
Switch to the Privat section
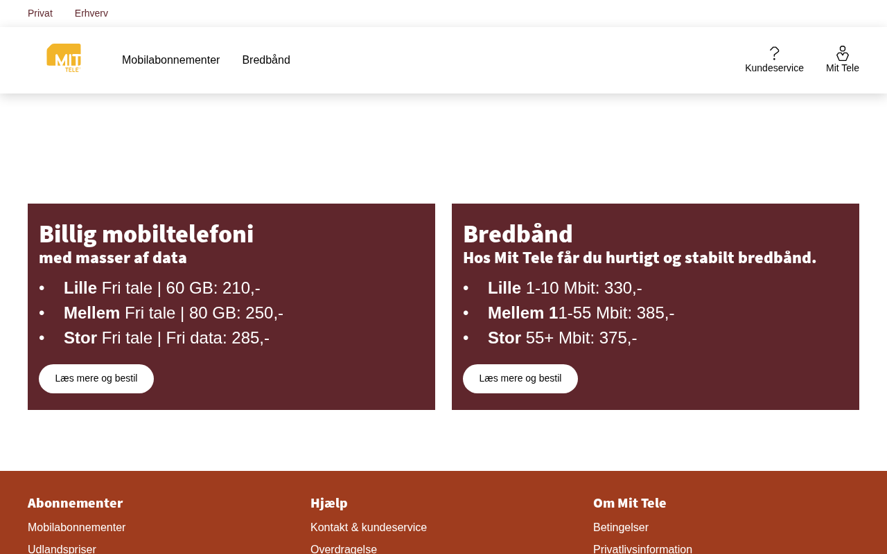click(40, 13)
